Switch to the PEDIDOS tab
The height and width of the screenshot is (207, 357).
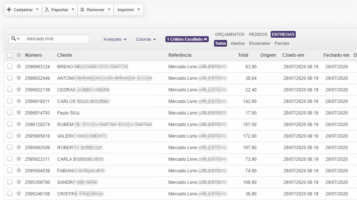point(258,34)
